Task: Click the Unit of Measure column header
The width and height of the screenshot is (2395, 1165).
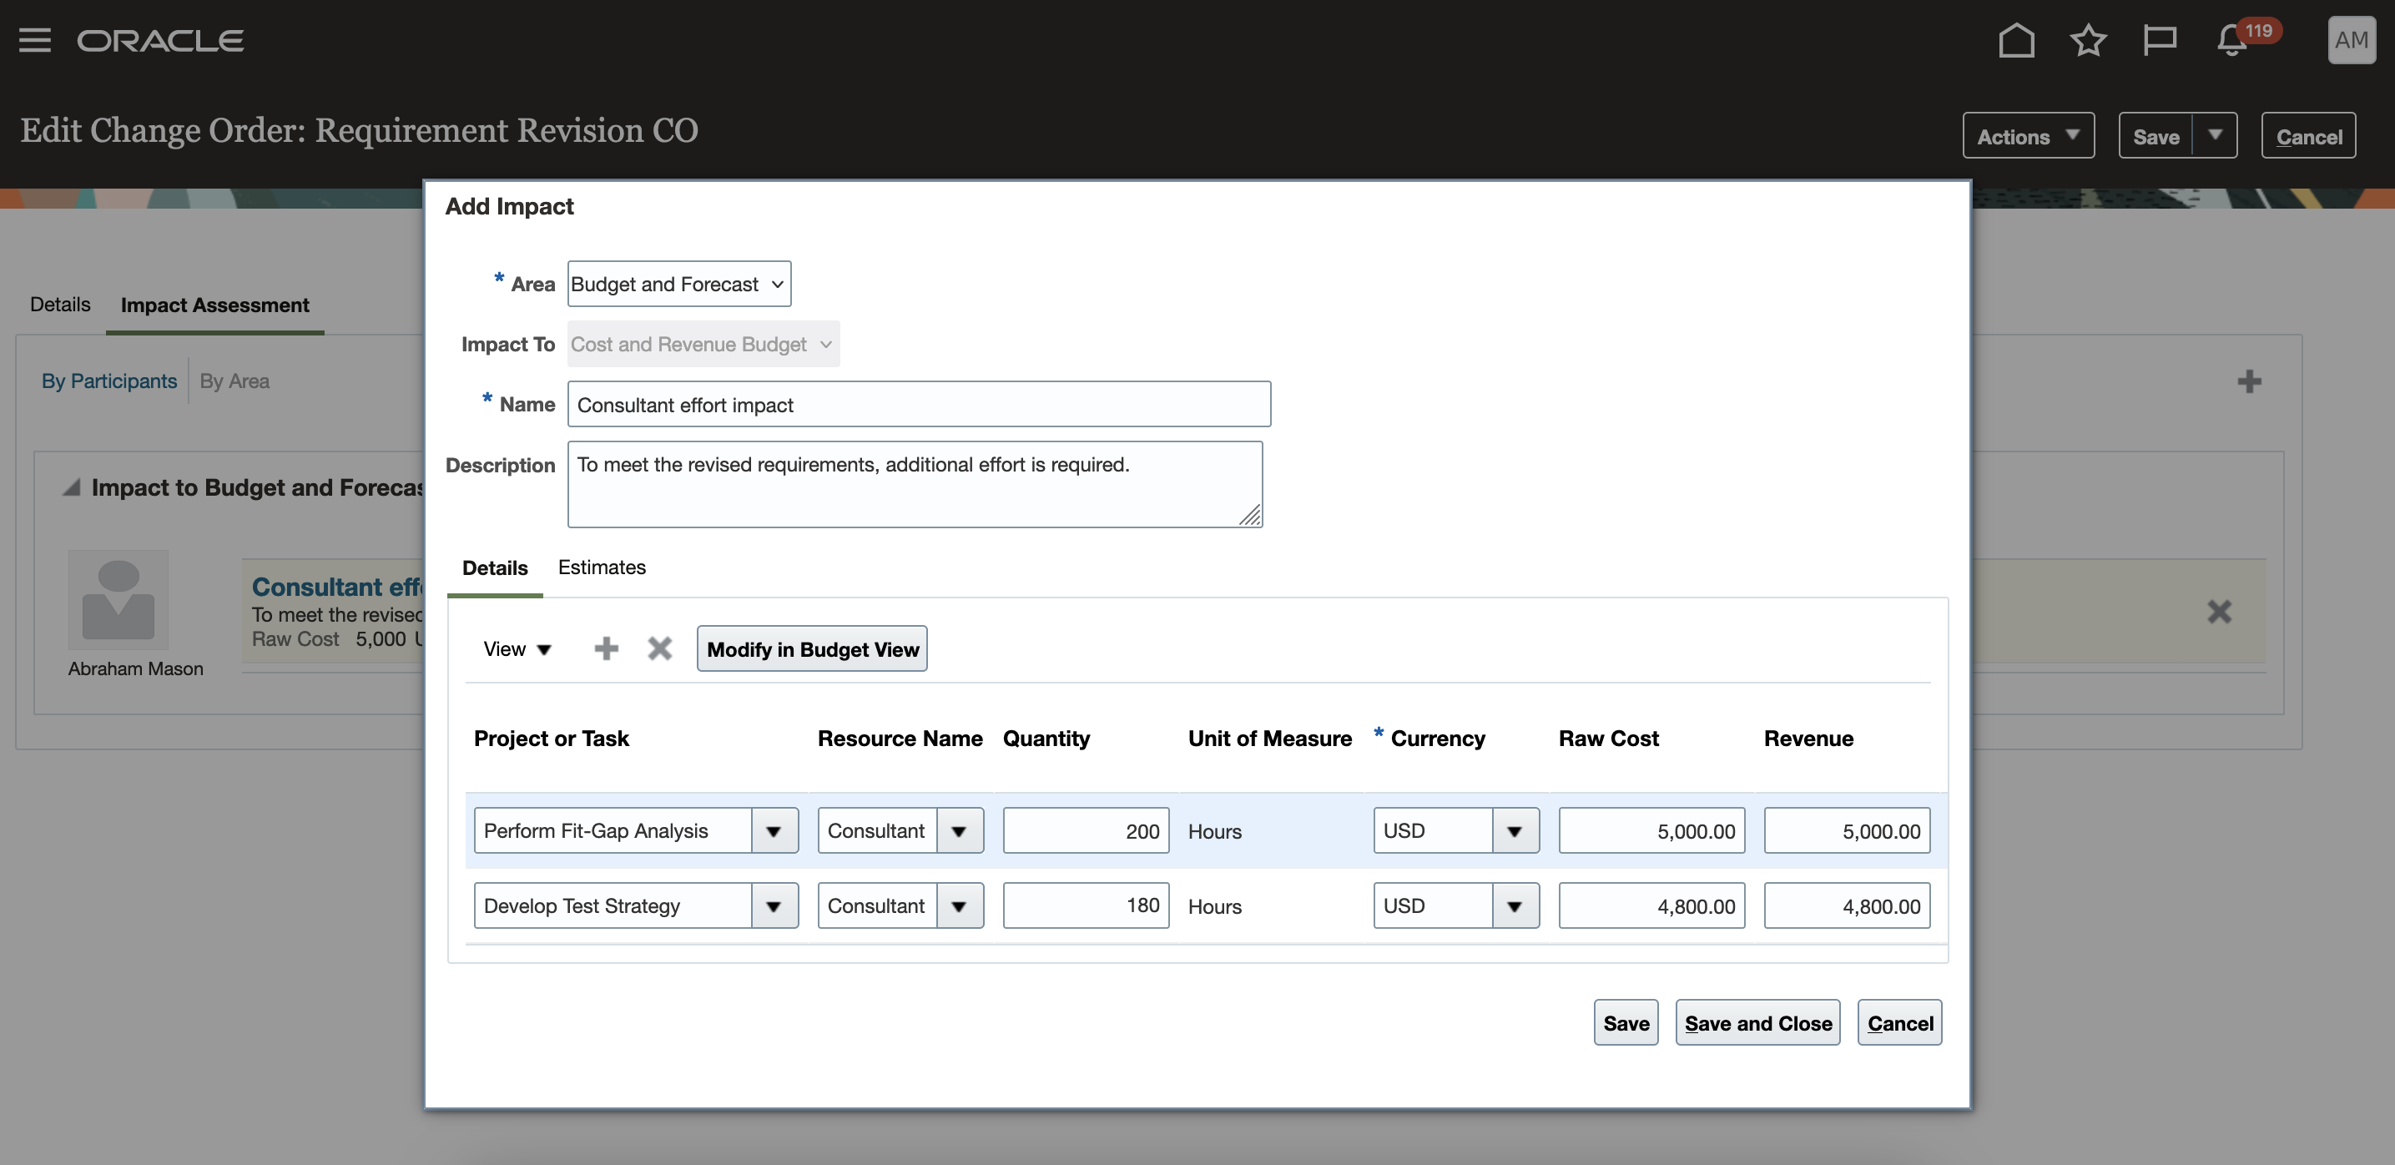Action: 1269,739
